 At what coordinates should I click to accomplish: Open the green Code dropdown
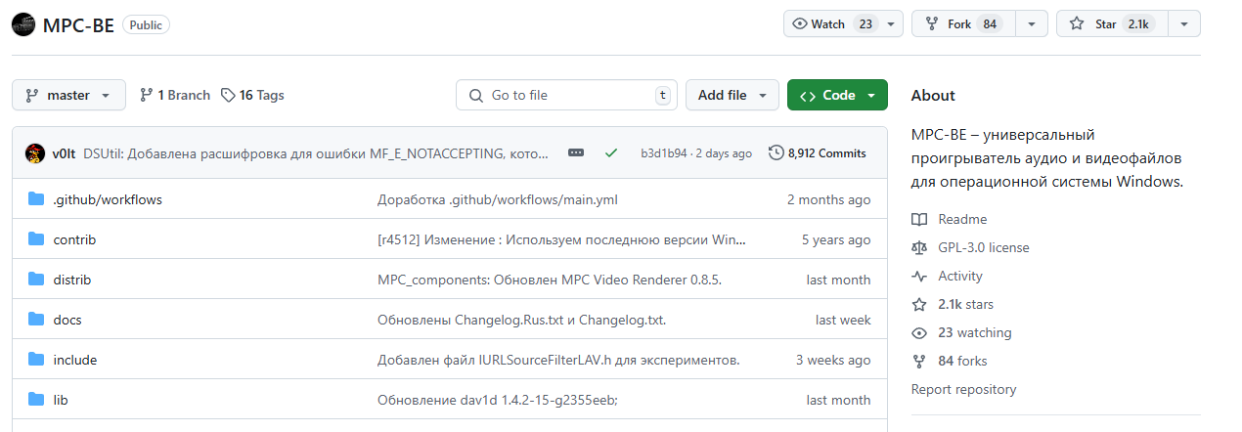837,95
